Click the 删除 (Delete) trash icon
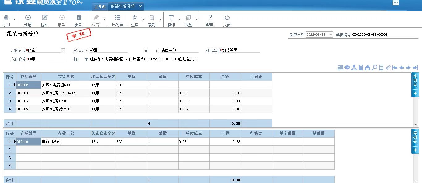Image resolution: width=422 pixels, height=183 pixels. [x=79, y=18]
